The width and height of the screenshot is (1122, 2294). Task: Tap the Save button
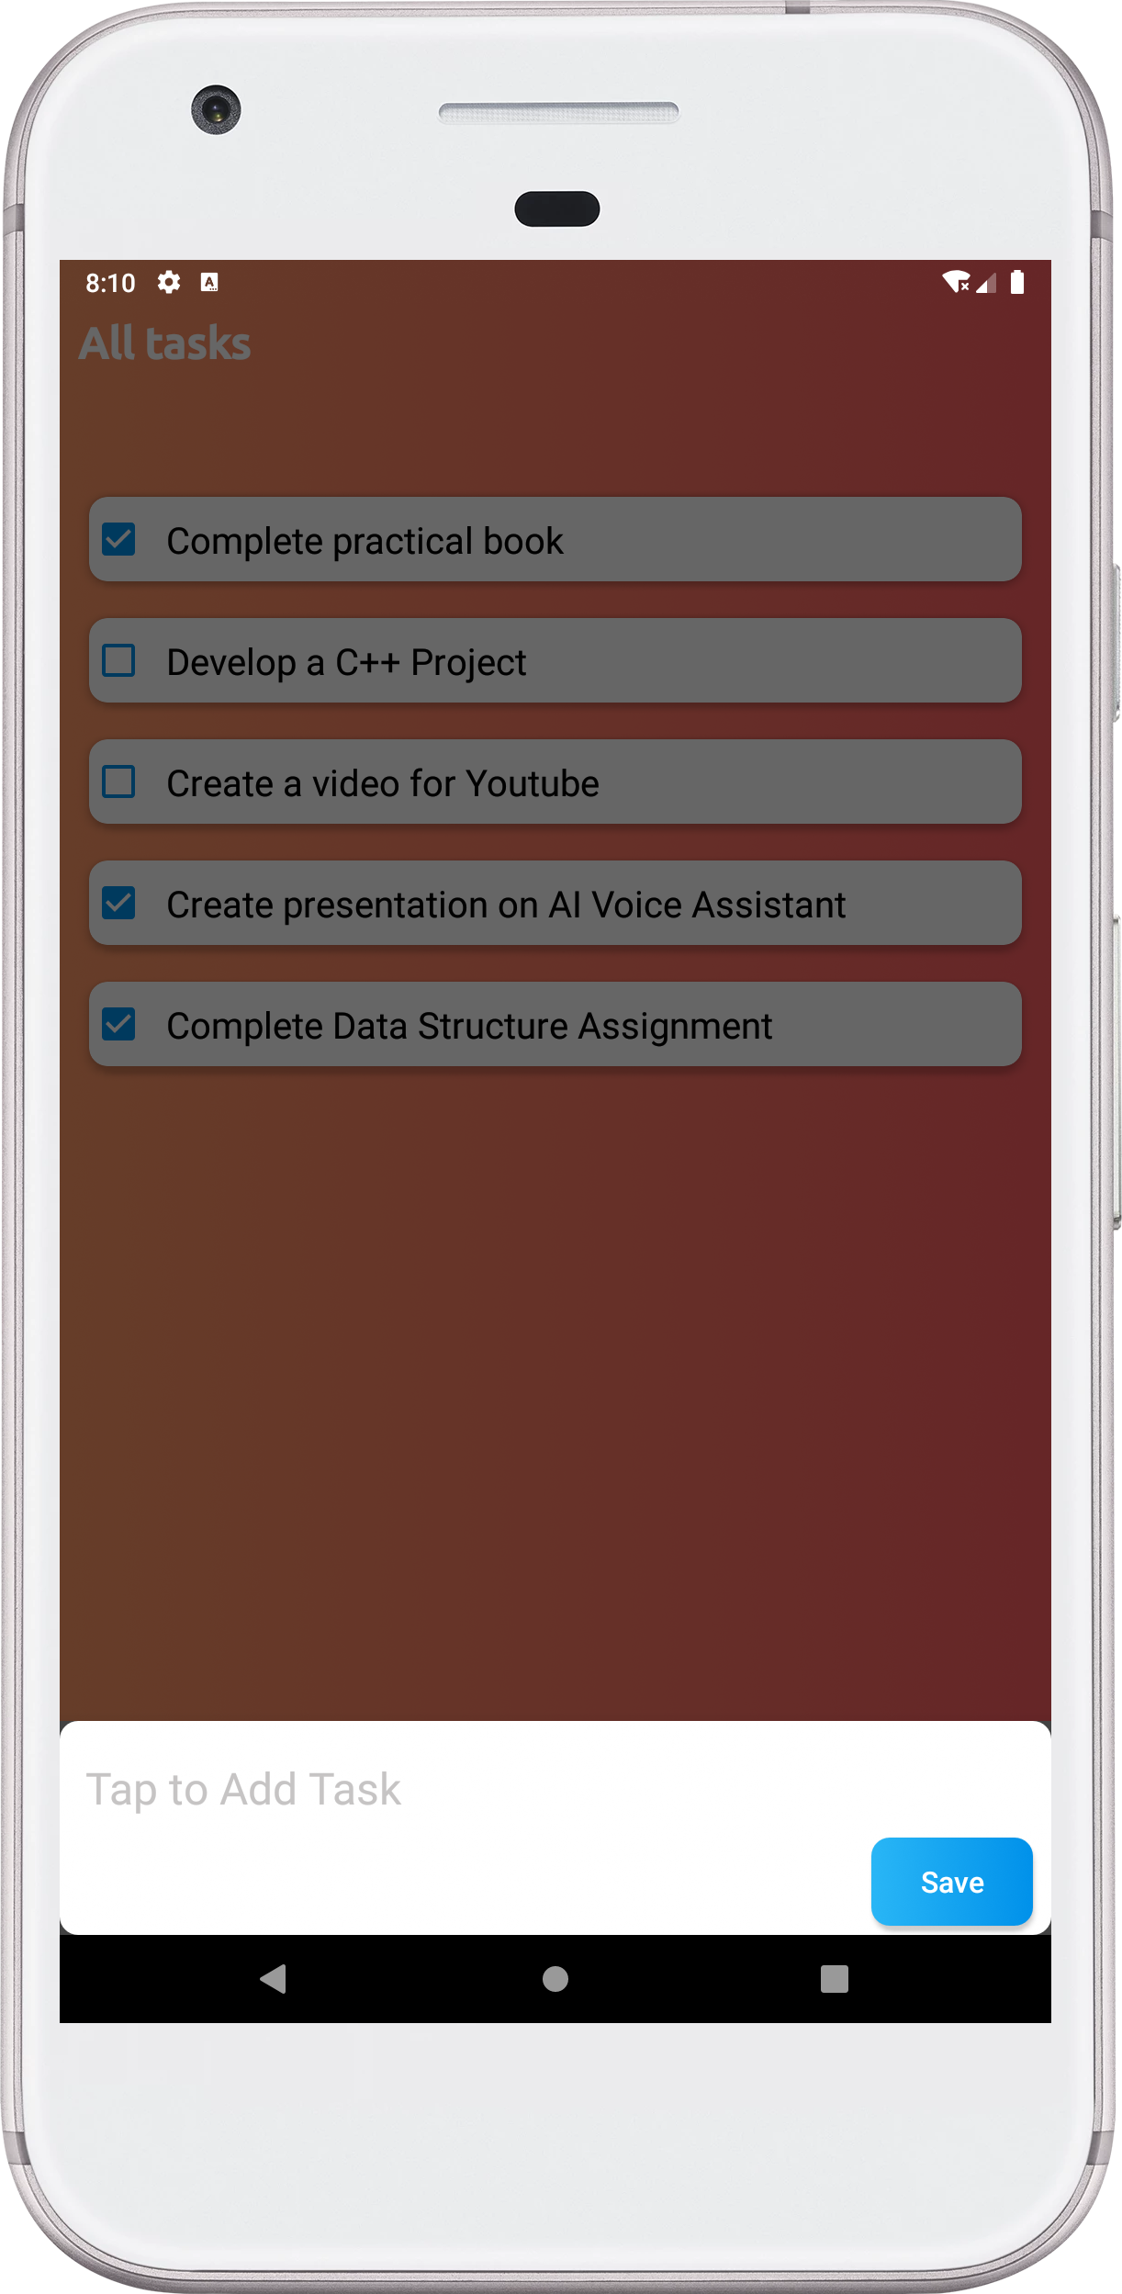pyautogui.click(x=951, y=1882)
